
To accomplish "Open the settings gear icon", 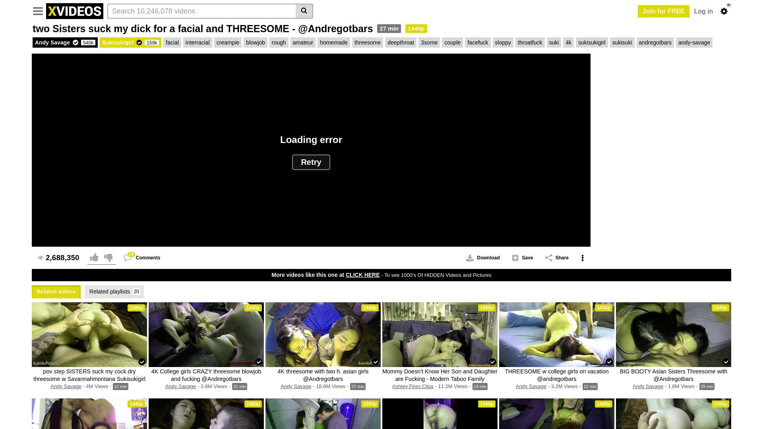I will [724, 11].
